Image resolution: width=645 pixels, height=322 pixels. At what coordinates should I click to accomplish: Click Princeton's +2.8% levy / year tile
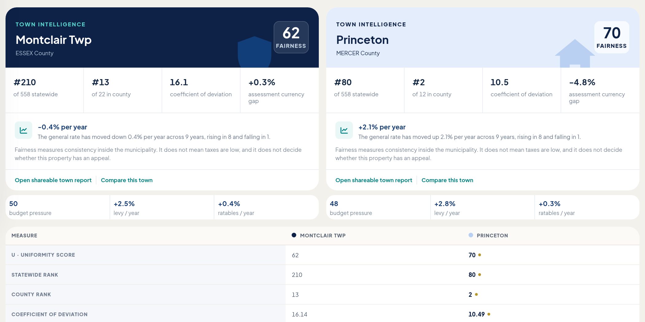[483, 207]
